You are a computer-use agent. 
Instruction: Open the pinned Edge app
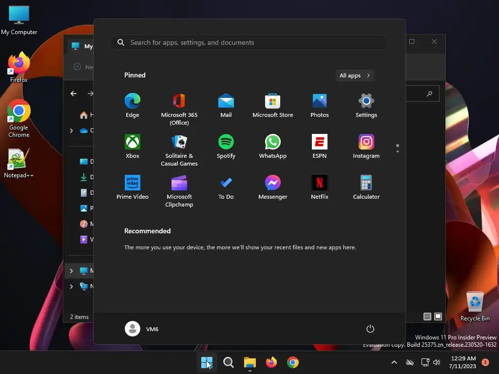point(133,106)
